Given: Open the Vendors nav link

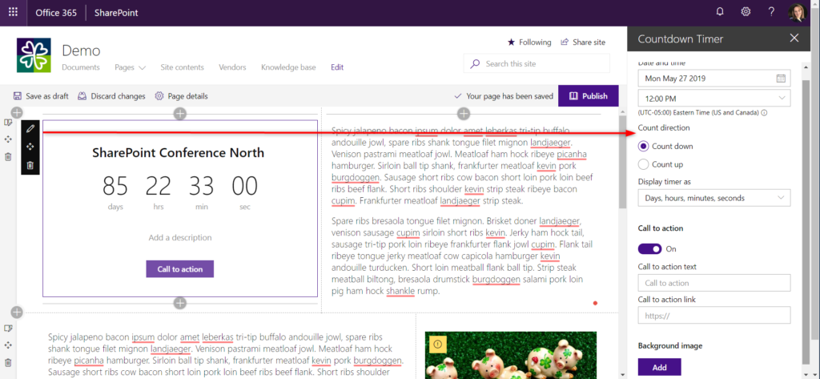Looking at the screenshot, I should (232, 67).
